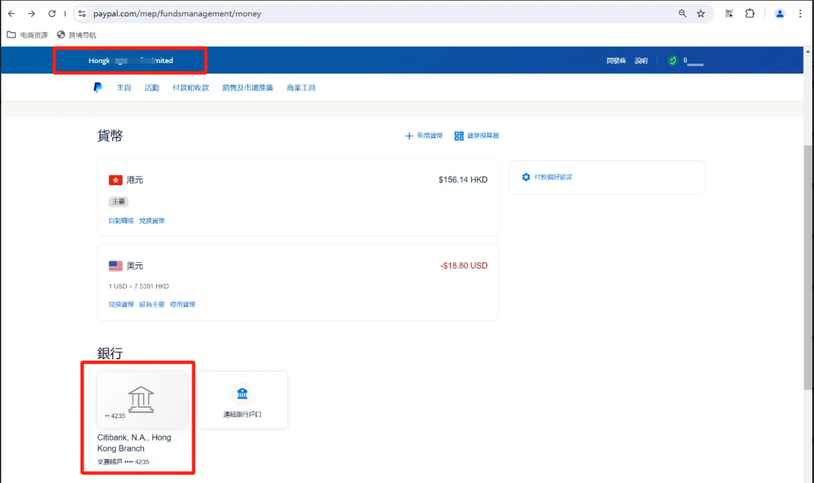Click the 美元 currency name
Viewport: 814px width, 483px height.
tap(135, 266)
